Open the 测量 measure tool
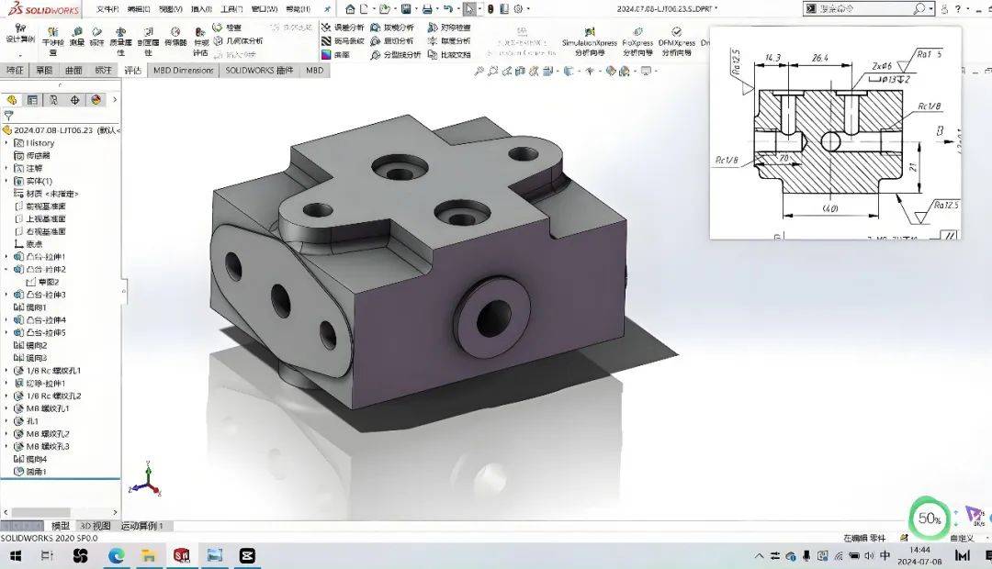Viewport: 992px width, 569px height. tap(78, 37)
